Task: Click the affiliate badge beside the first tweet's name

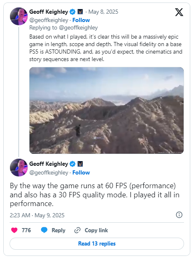Action: tap(80, 12)
